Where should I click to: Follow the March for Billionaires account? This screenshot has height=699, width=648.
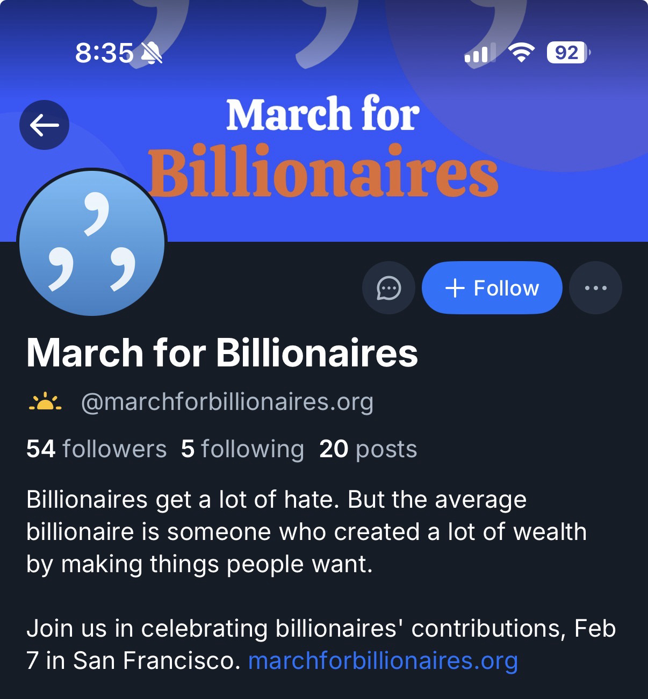click(492, 288)
